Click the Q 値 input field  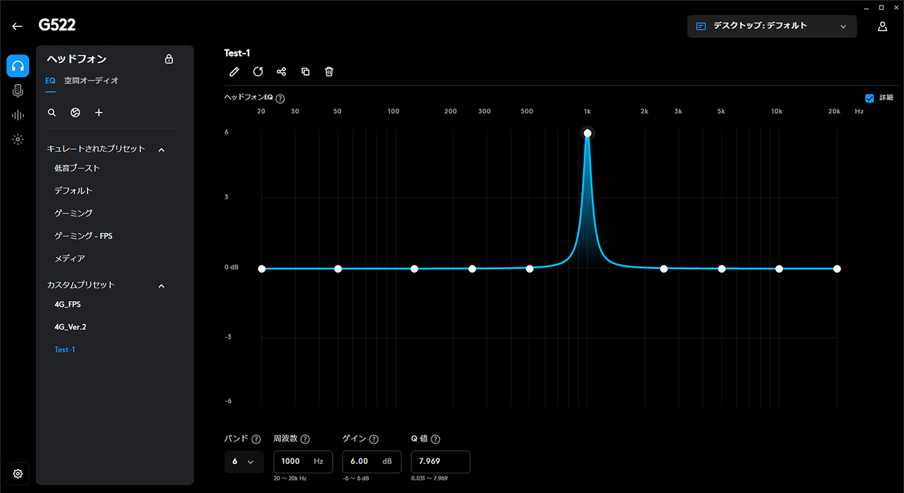440,461
